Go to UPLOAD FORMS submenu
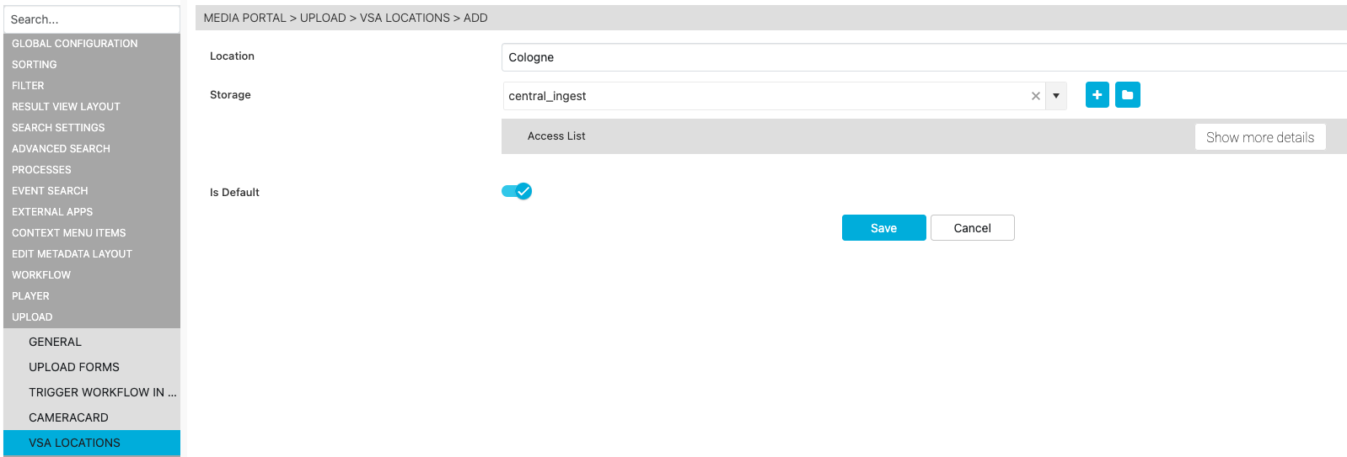 (x=74, y=367)
